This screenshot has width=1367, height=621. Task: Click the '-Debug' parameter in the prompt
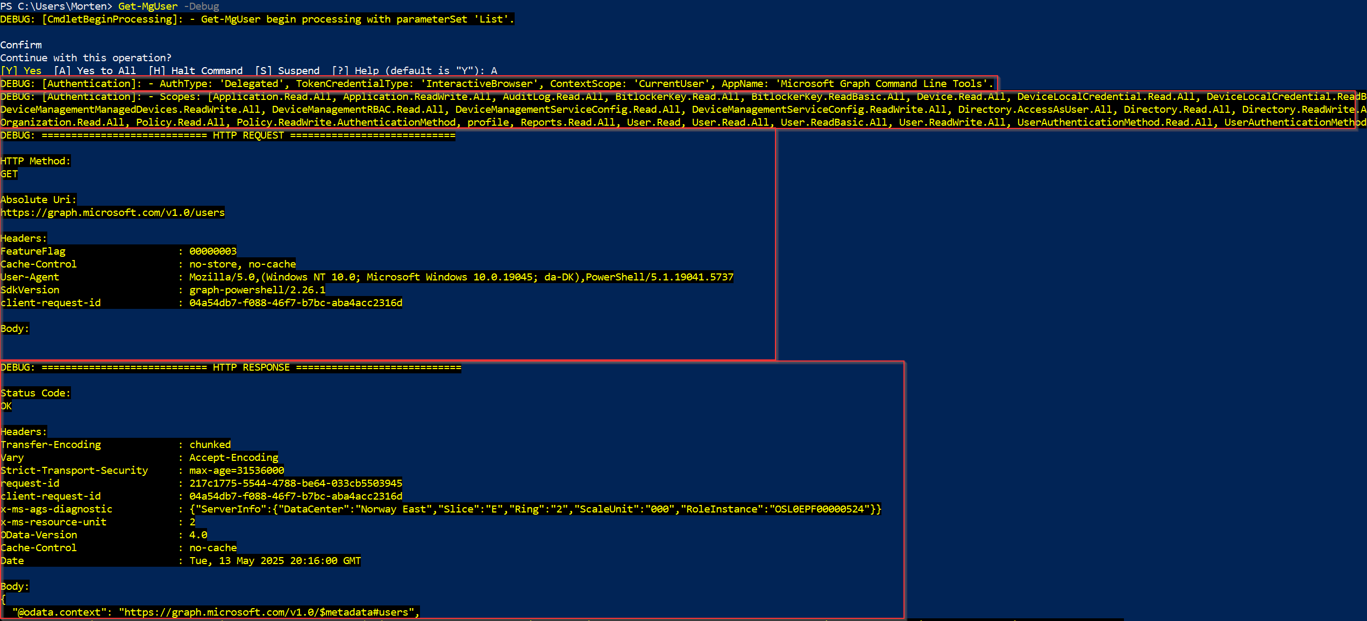(202, 6)
